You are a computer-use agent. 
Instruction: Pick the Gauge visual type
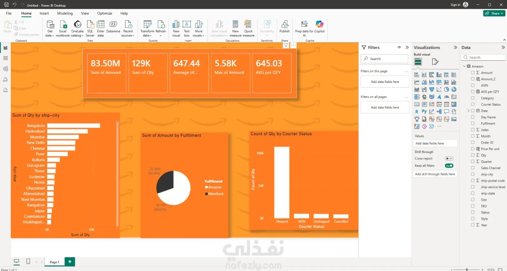pos(446,97)
